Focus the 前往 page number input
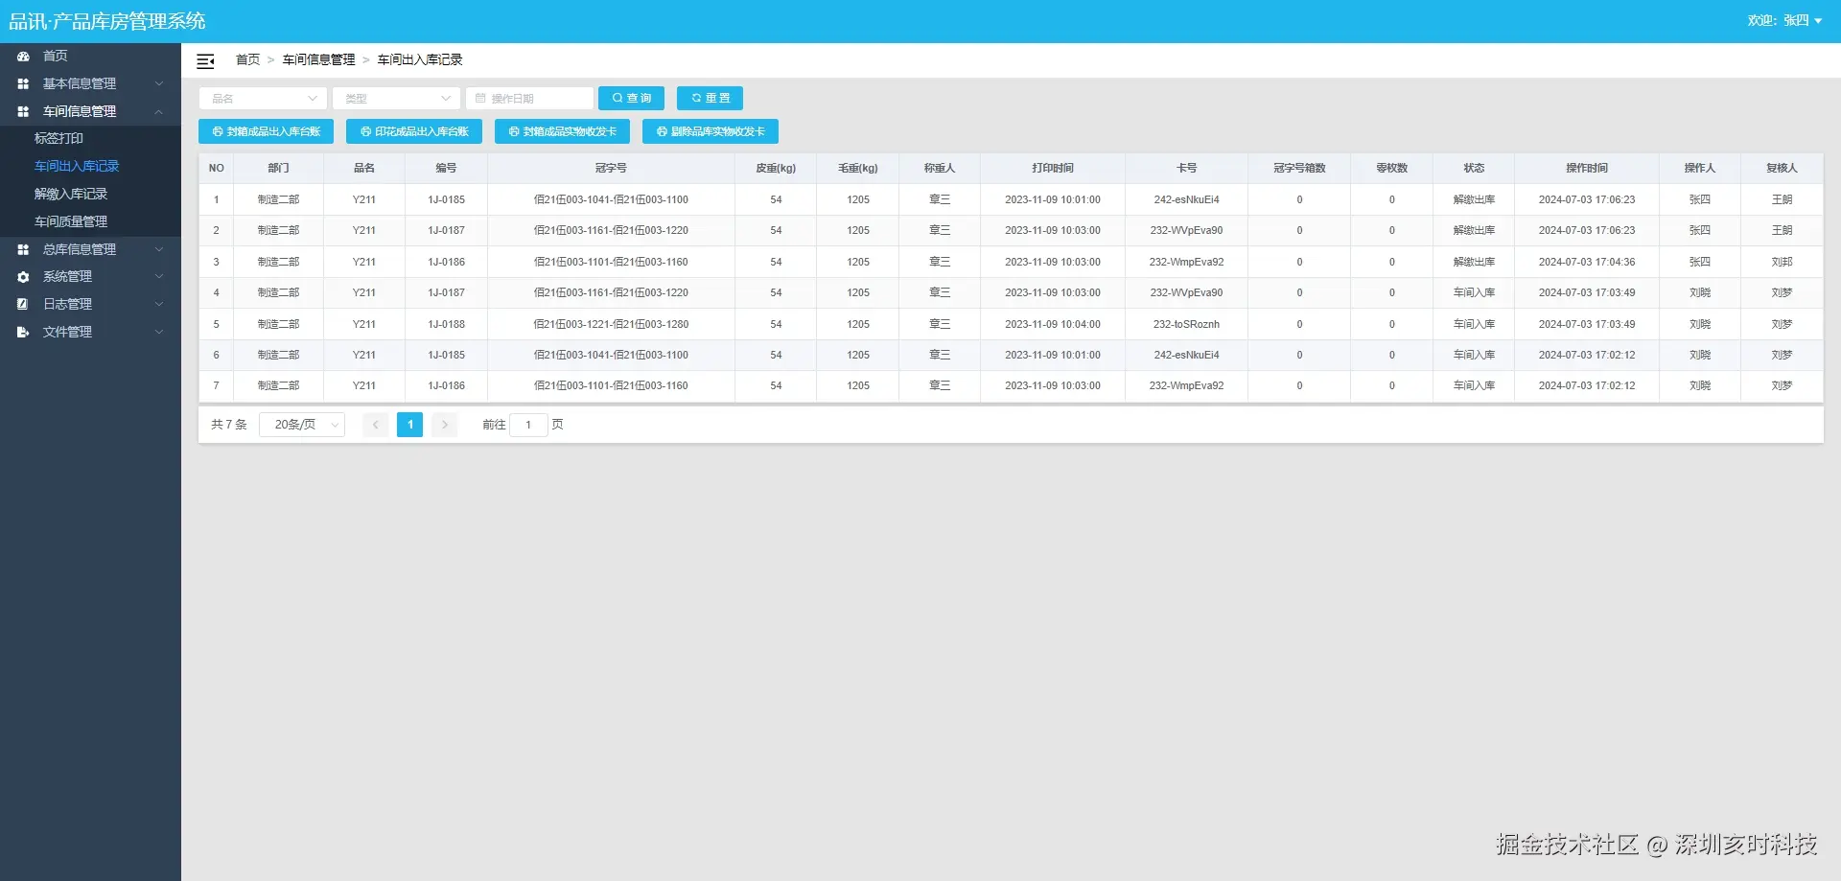The image size is (1841, 881). [x=528, y=425]
